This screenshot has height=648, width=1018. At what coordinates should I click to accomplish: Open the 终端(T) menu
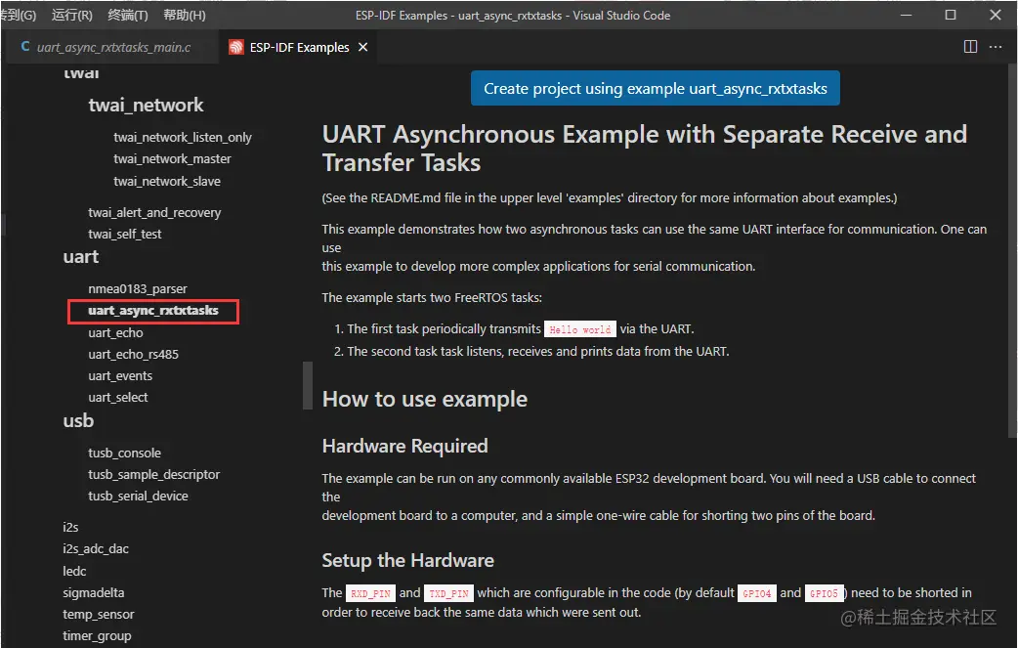[x=128, y=15]
